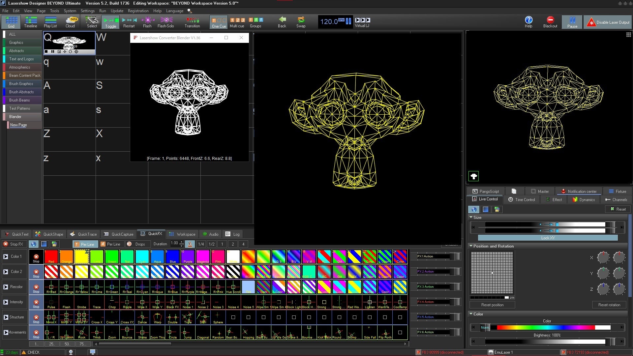633x356 pixels.
Task: Enable Per Line mode 1
Action: click(x=84, y=244)
